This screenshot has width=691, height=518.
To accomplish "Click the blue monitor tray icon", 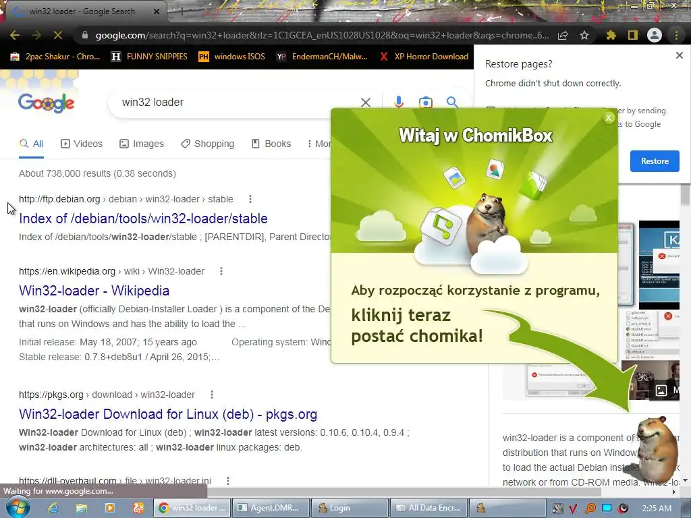I will (607, 509).
